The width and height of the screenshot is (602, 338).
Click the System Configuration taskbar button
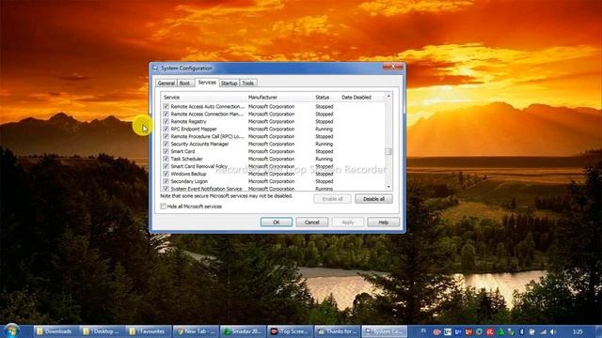385,331
